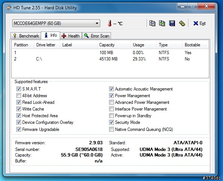The height and width of the screenshot is (181, 223).
Task: Select the Info tab
Action: [x=50, y=35]
